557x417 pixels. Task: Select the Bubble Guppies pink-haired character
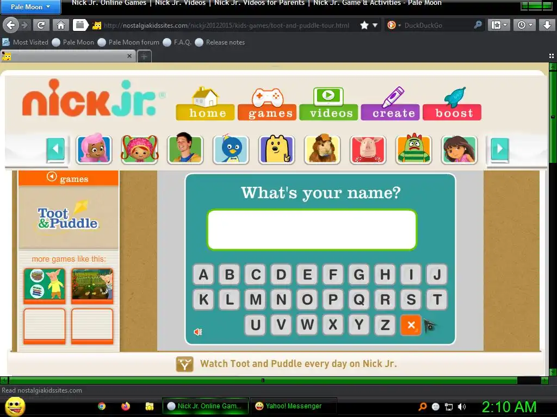click(94, 149)
